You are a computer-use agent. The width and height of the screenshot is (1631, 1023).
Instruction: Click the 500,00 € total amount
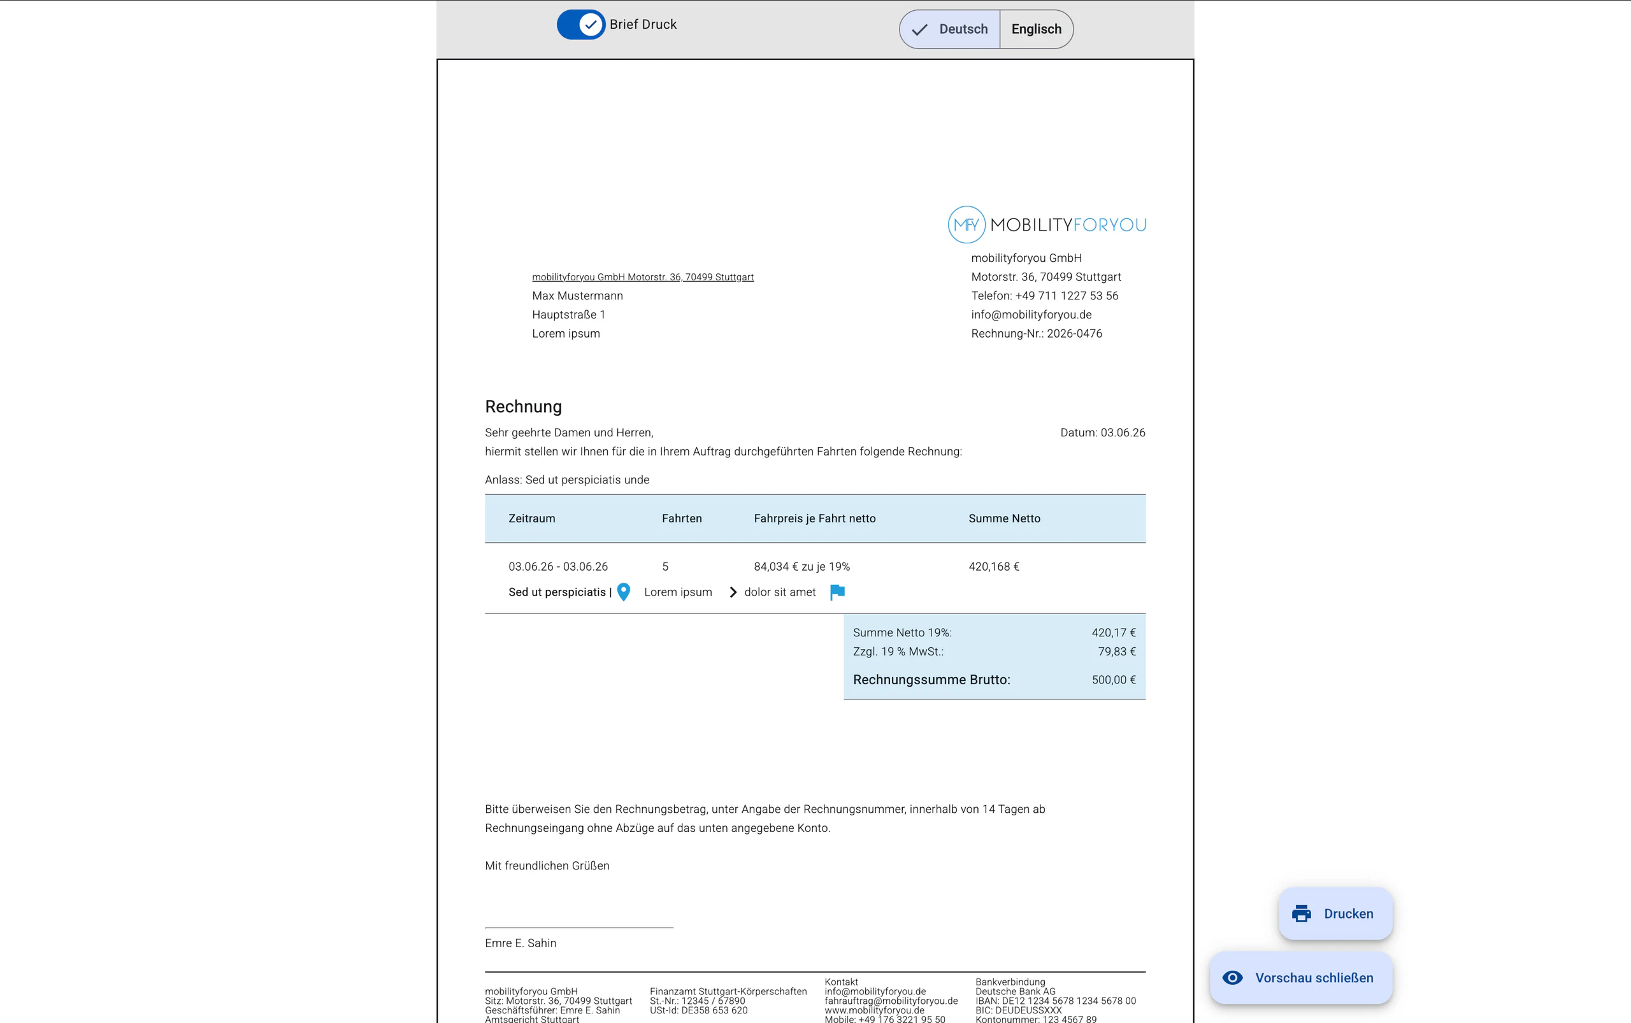coord(1113,680)
